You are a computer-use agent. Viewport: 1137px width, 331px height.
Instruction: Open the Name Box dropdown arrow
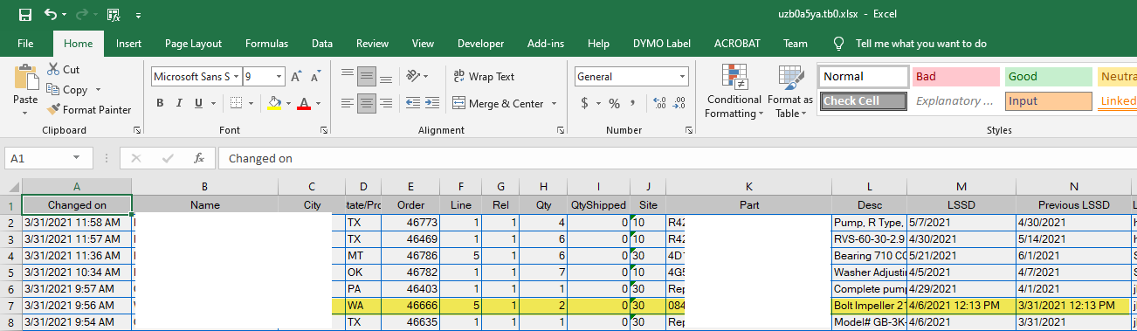77,158
